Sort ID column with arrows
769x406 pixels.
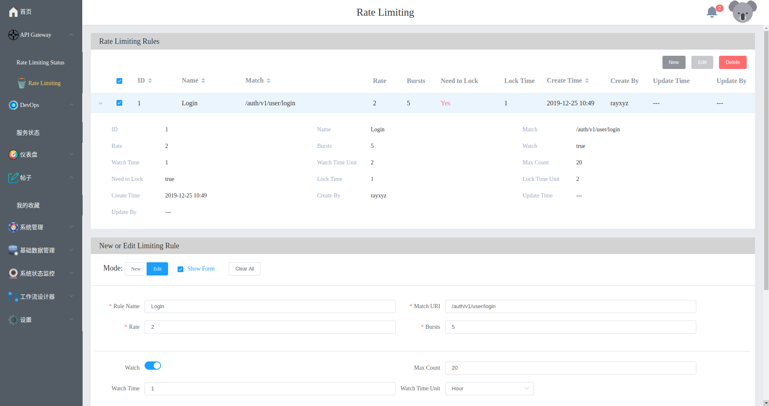150,81
